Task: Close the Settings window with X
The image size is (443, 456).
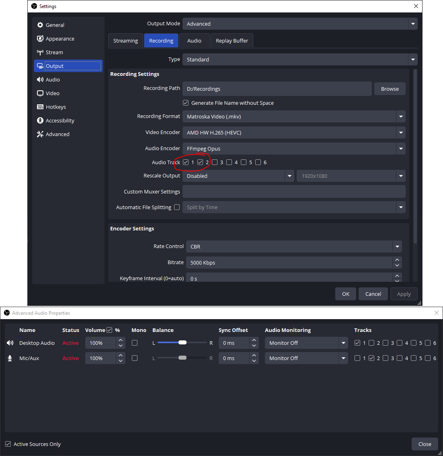Action: coord(416,6)
